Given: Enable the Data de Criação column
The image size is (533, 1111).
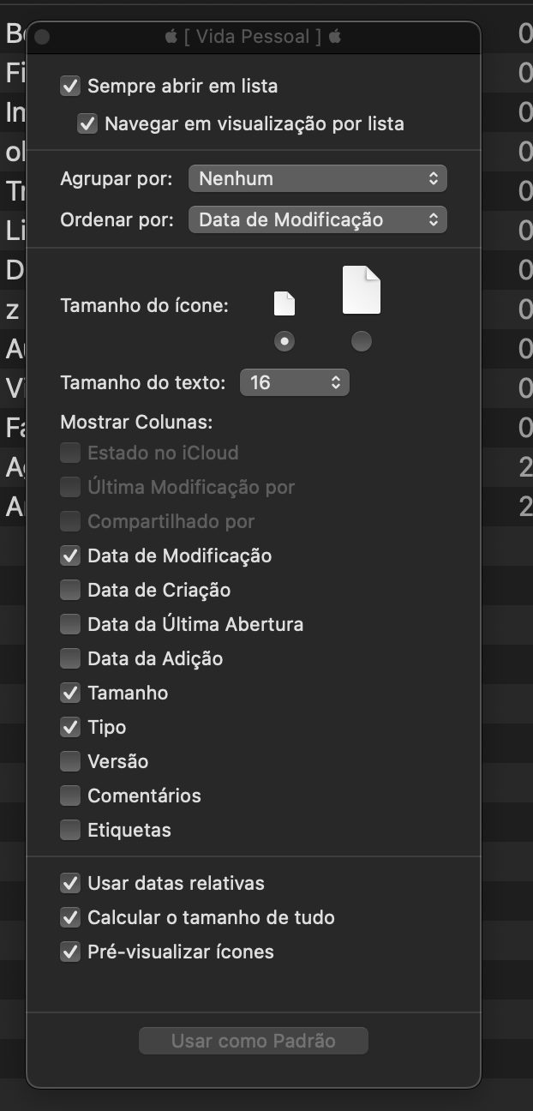Looking at the screenshot, I should pyautogui.click(x=70, y=590).
